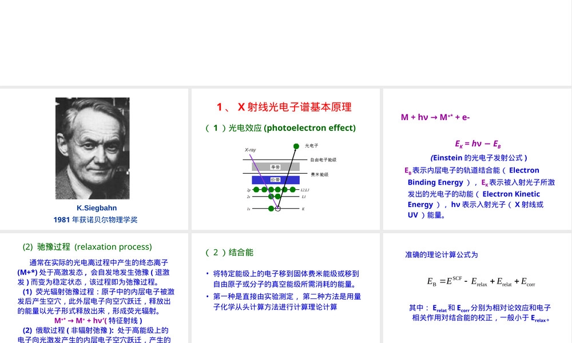Click the bullet starting '第一种是直接由实验测定'
Image resolution: width=572 pixels, height=343 pixels.
point(287,302)
